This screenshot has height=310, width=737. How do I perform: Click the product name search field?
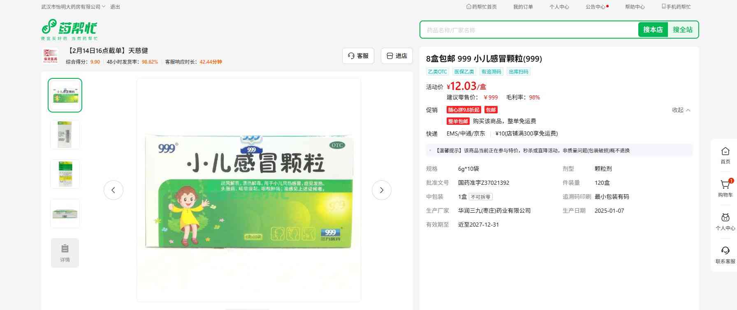(x=528, y=30)
